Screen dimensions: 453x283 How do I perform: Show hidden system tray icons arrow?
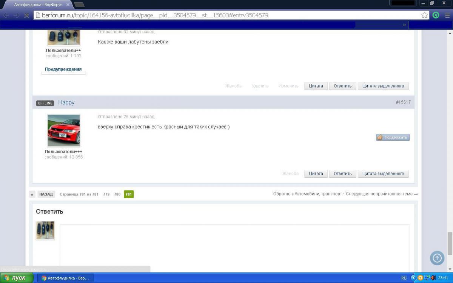click(413, 278)
